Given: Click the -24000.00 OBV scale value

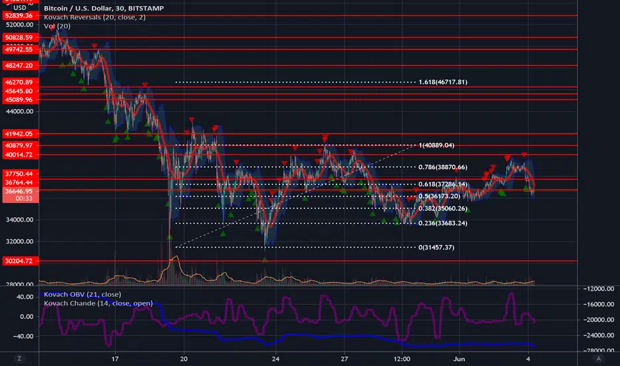Looking at the screenshot, I should point(599,335).
